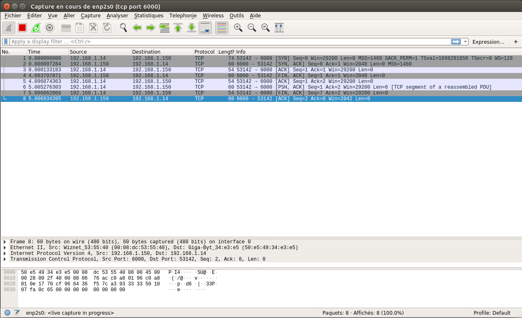Viewport: 522px width, 318px height.
Task: Sort by the Destination column header
Action: (x=162, y=52)
